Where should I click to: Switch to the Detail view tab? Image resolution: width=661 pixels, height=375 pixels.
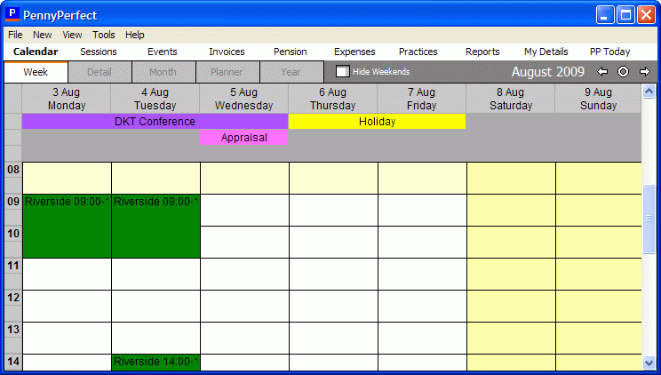(100, 72)
